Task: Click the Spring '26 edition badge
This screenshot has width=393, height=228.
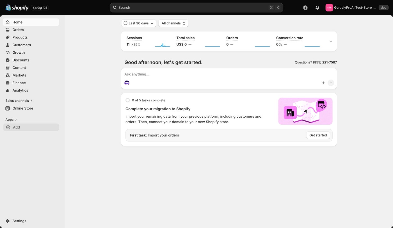Action: [x=40, y=8]
